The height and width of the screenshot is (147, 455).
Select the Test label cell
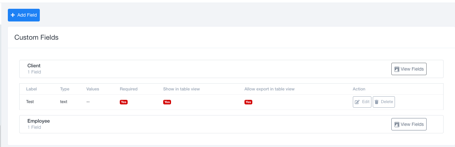(30, 101)
